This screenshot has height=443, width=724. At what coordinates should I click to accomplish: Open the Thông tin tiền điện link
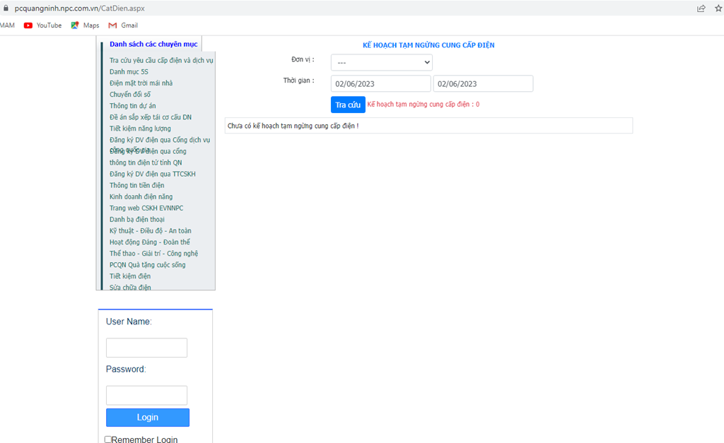click(136, 185)
